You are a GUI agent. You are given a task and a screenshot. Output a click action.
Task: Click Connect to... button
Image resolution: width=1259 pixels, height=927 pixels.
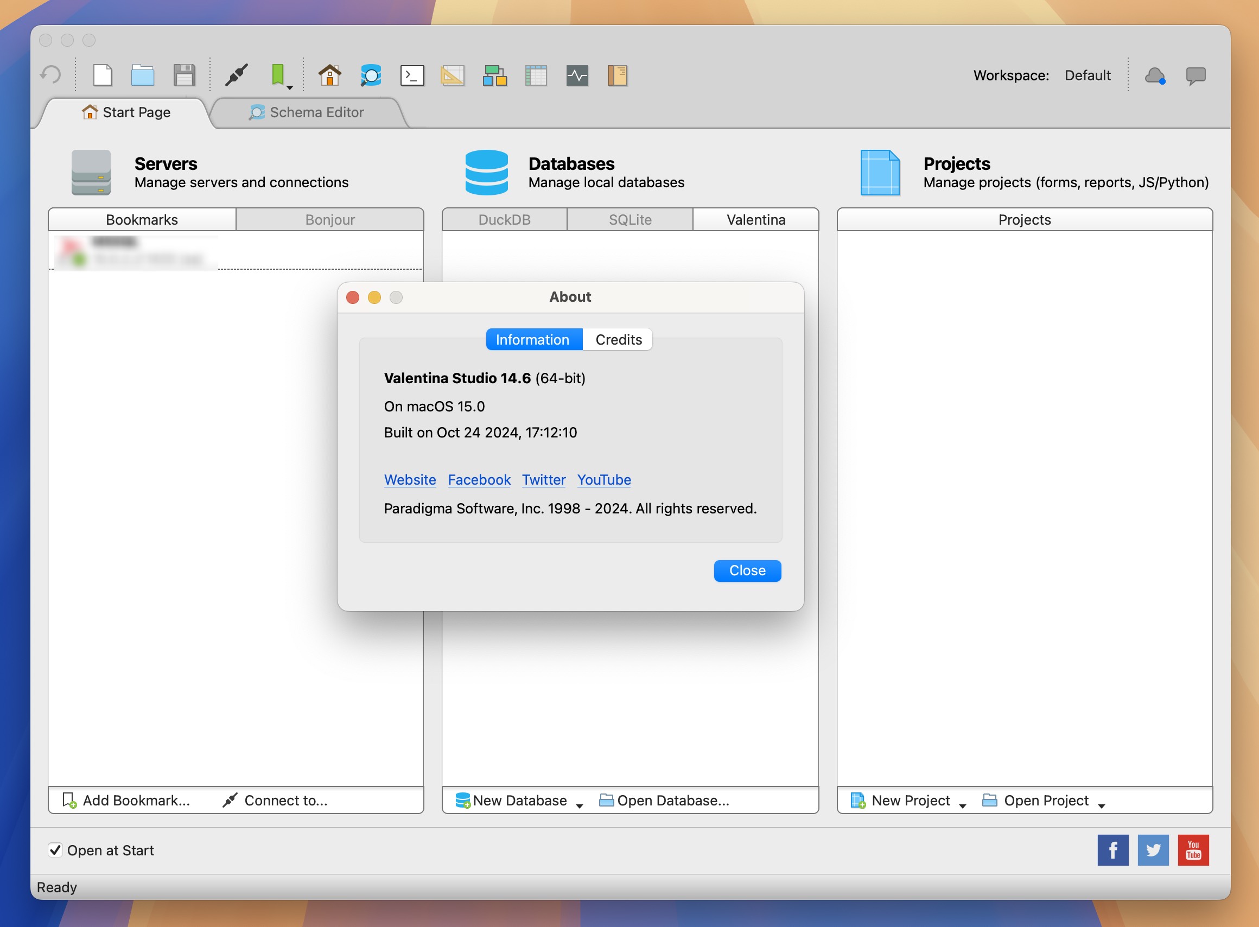point(275,800)
